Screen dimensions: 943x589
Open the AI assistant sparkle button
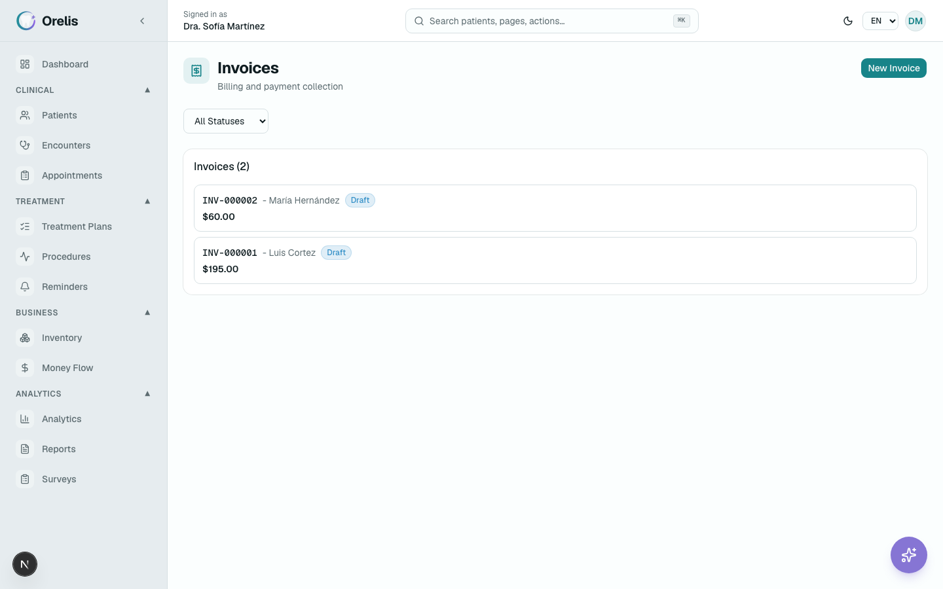coord(909,555)
